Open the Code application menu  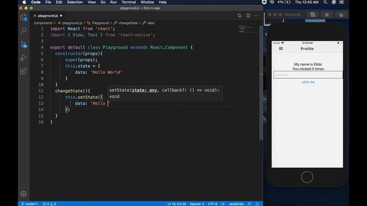tap(36, 2)
